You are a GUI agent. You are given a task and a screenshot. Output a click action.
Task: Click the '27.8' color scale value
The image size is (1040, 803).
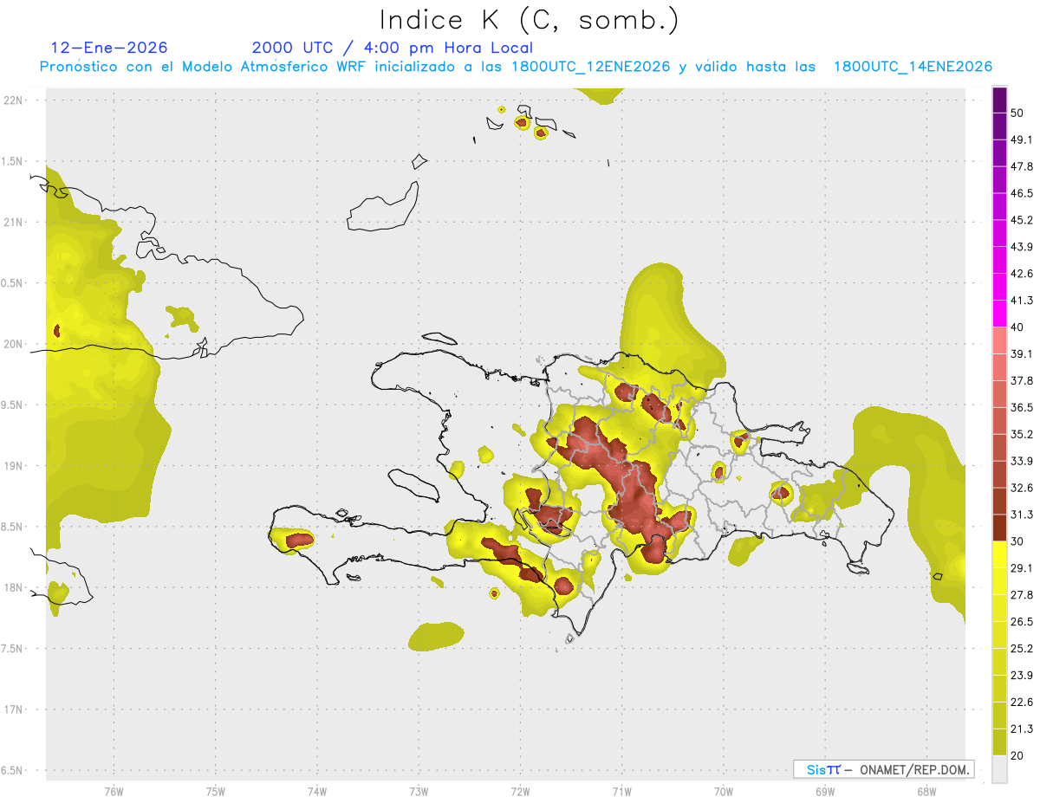(x=1022, y=595)
